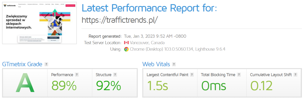Select the 92% Structure score

coord(108,86)
